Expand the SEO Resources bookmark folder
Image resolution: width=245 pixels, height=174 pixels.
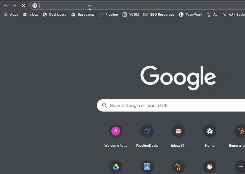159,14
